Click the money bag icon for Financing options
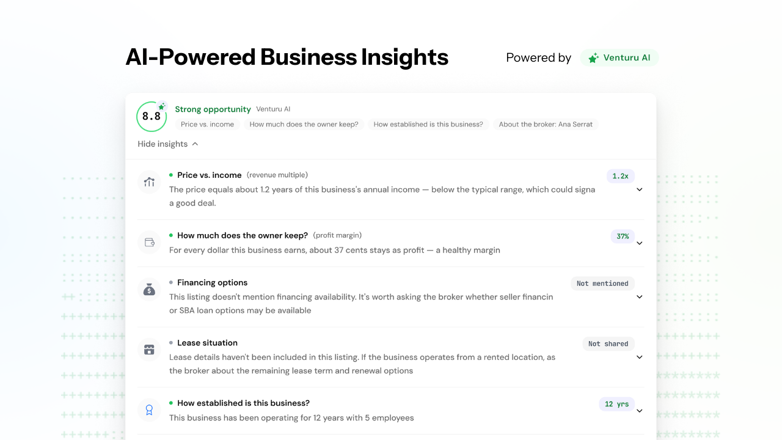The width and height of the screenshot is (782, 440). (149, 288)
